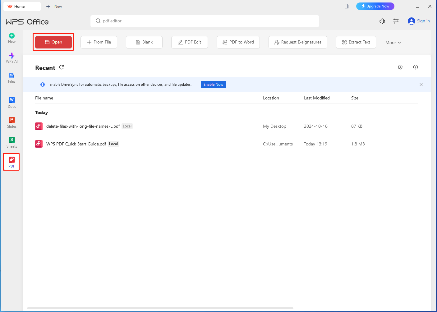Viewport: 437px width, 312px height.
Task: Click My Desktop location cell
Action: pos(274,126)
